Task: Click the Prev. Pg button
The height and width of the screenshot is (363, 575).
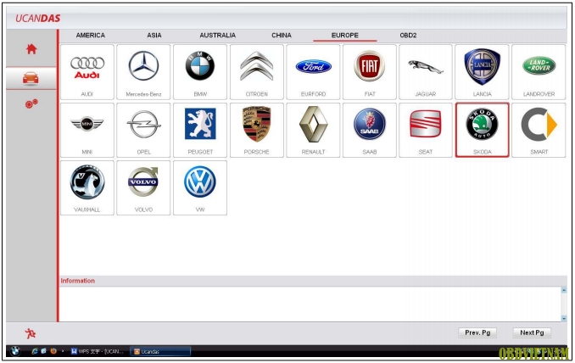Action: click(477, 332)
